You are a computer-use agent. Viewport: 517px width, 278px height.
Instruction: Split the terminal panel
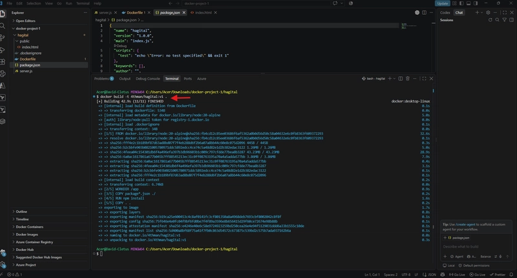tap(400, 79)
